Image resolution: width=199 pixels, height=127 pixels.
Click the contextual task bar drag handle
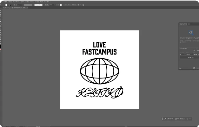click(162, 119)
